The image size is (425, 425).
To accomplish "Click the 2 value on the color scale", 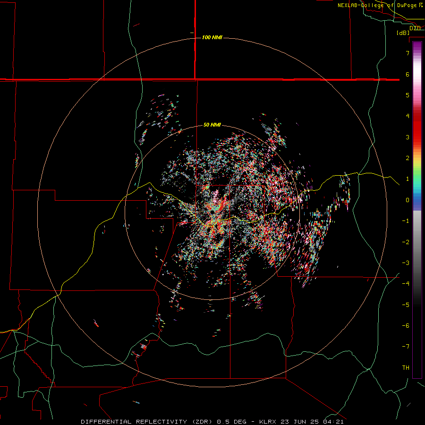I will 408,158.
